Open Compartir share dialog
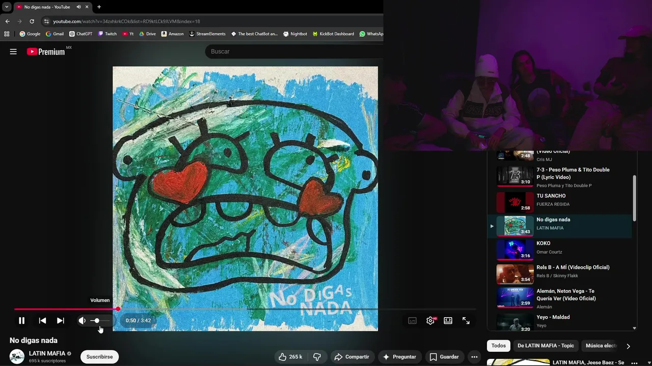The height and width of the screenshot is (366, 652). point(351,357)
